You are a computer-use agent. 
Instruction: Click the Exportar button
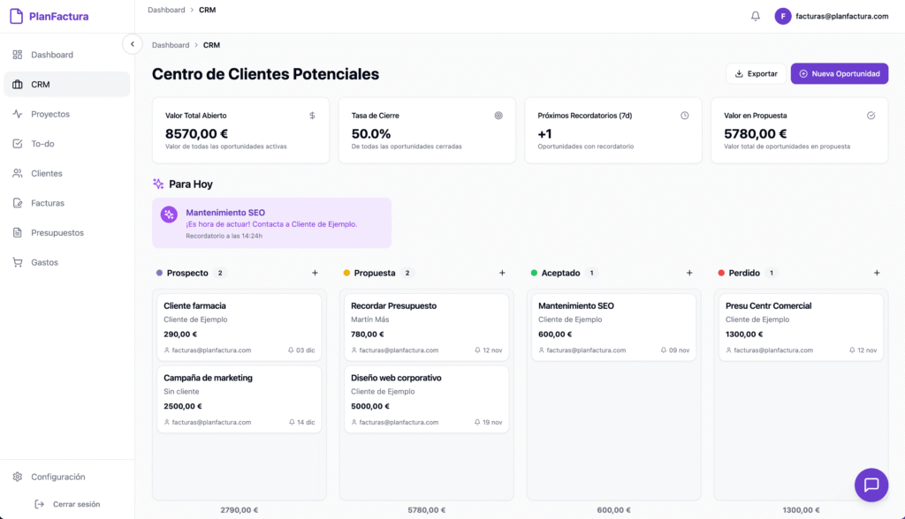pyautogui.click(x=757, y=73)
